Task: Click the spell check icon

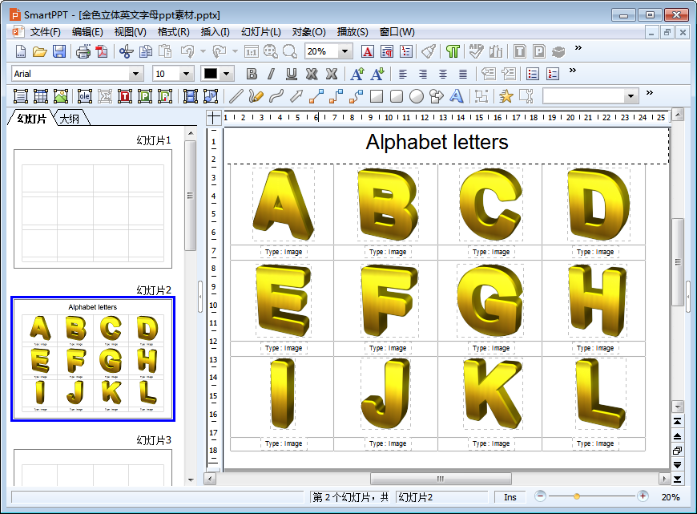Action: [x=476, y=51]
